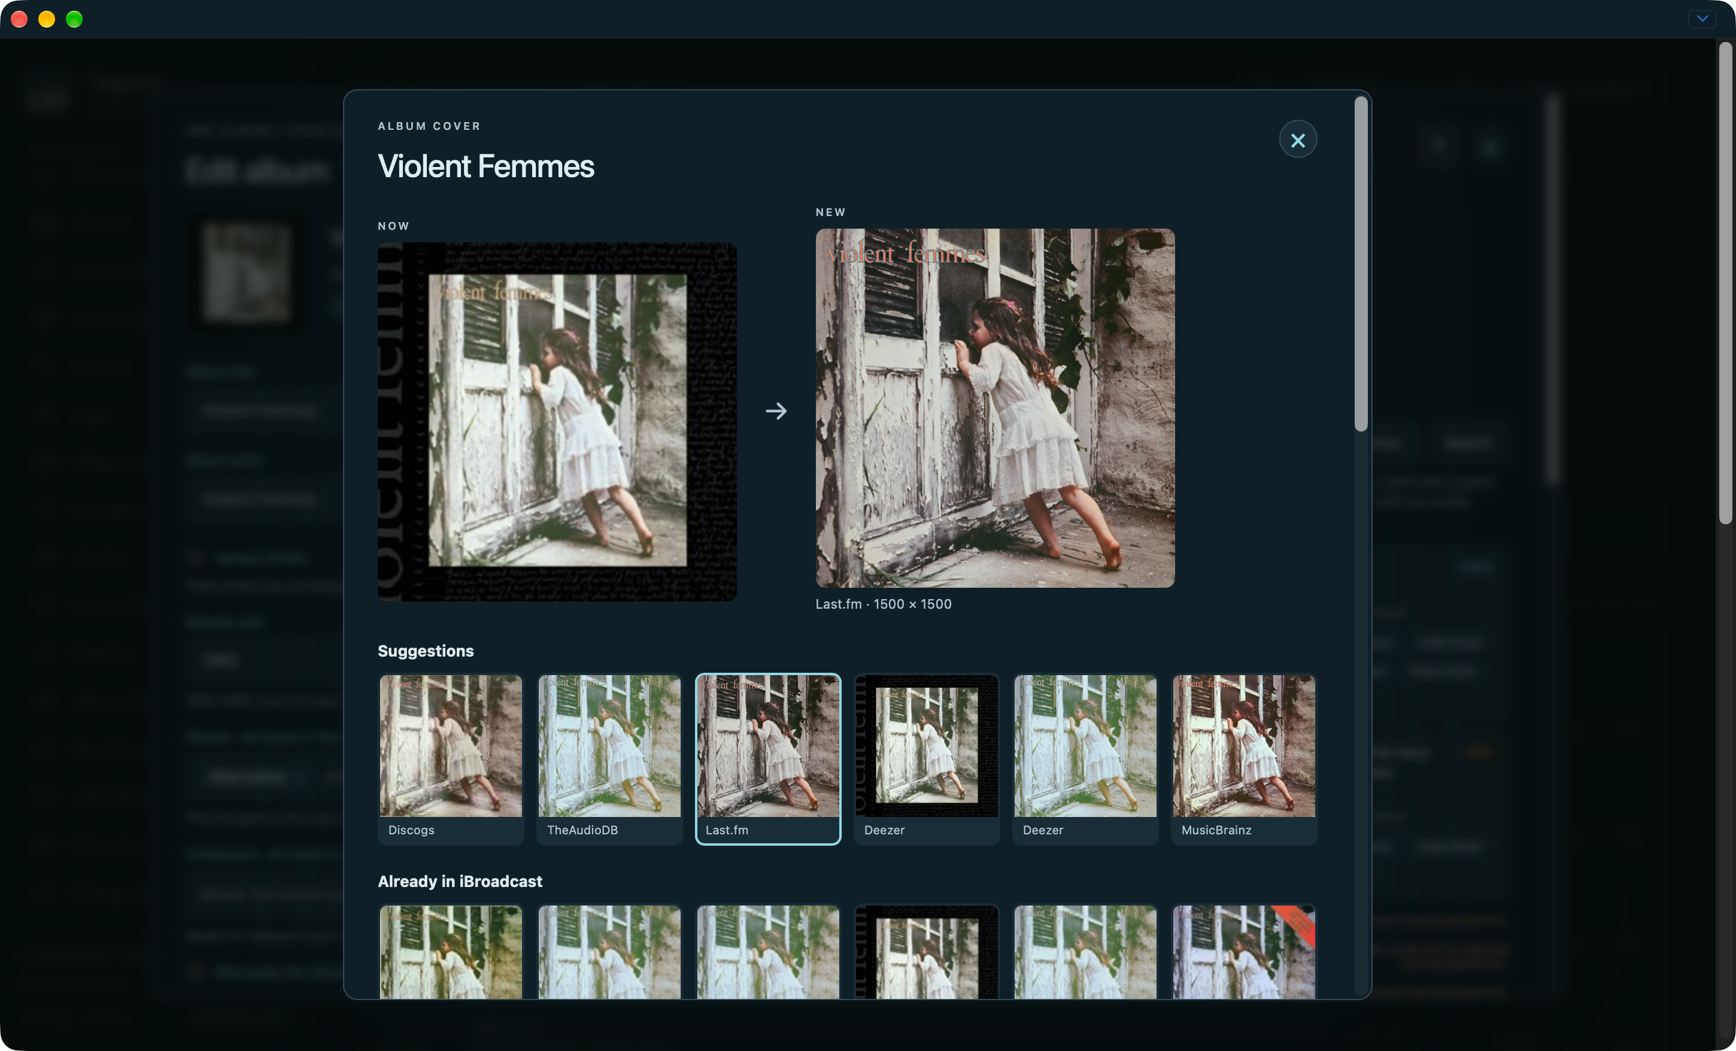The image size is (1736, 1051).
Task: Select the black-bordered cover under Already in iBroadcast
Action: coord(927,951)
